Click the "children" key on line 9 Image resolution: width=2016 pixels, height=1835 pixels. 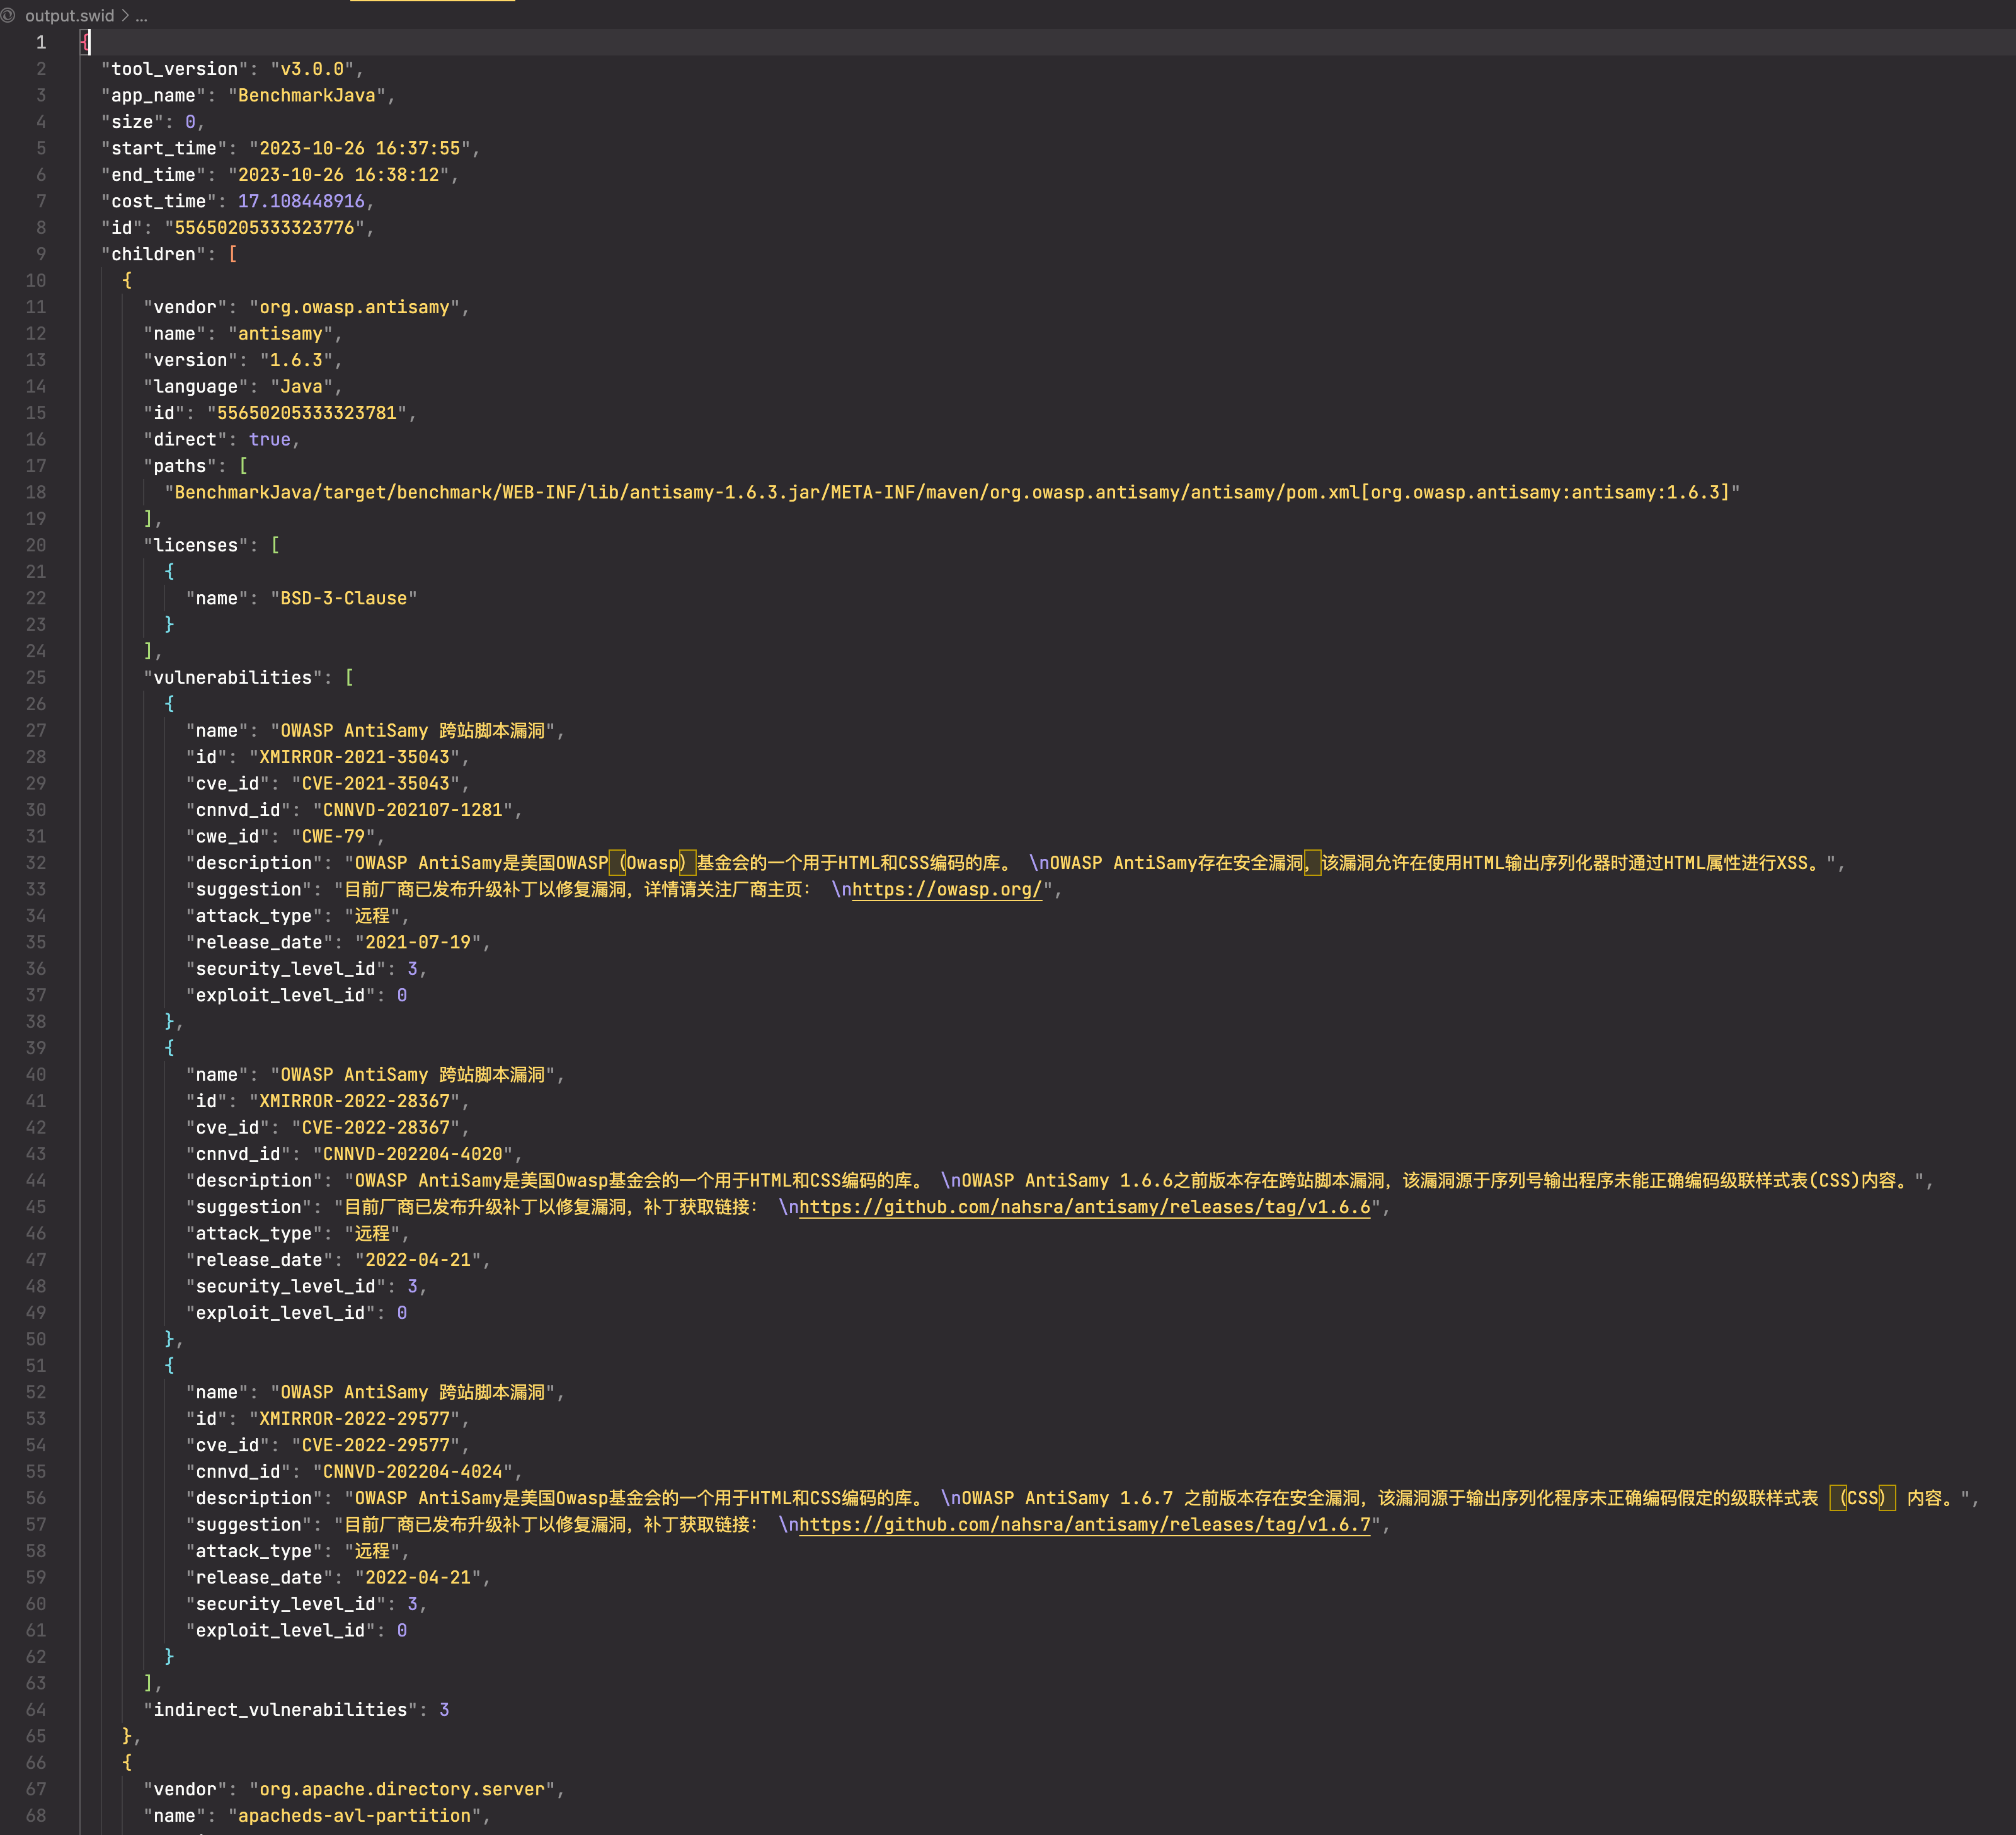[x=153, y=254]
